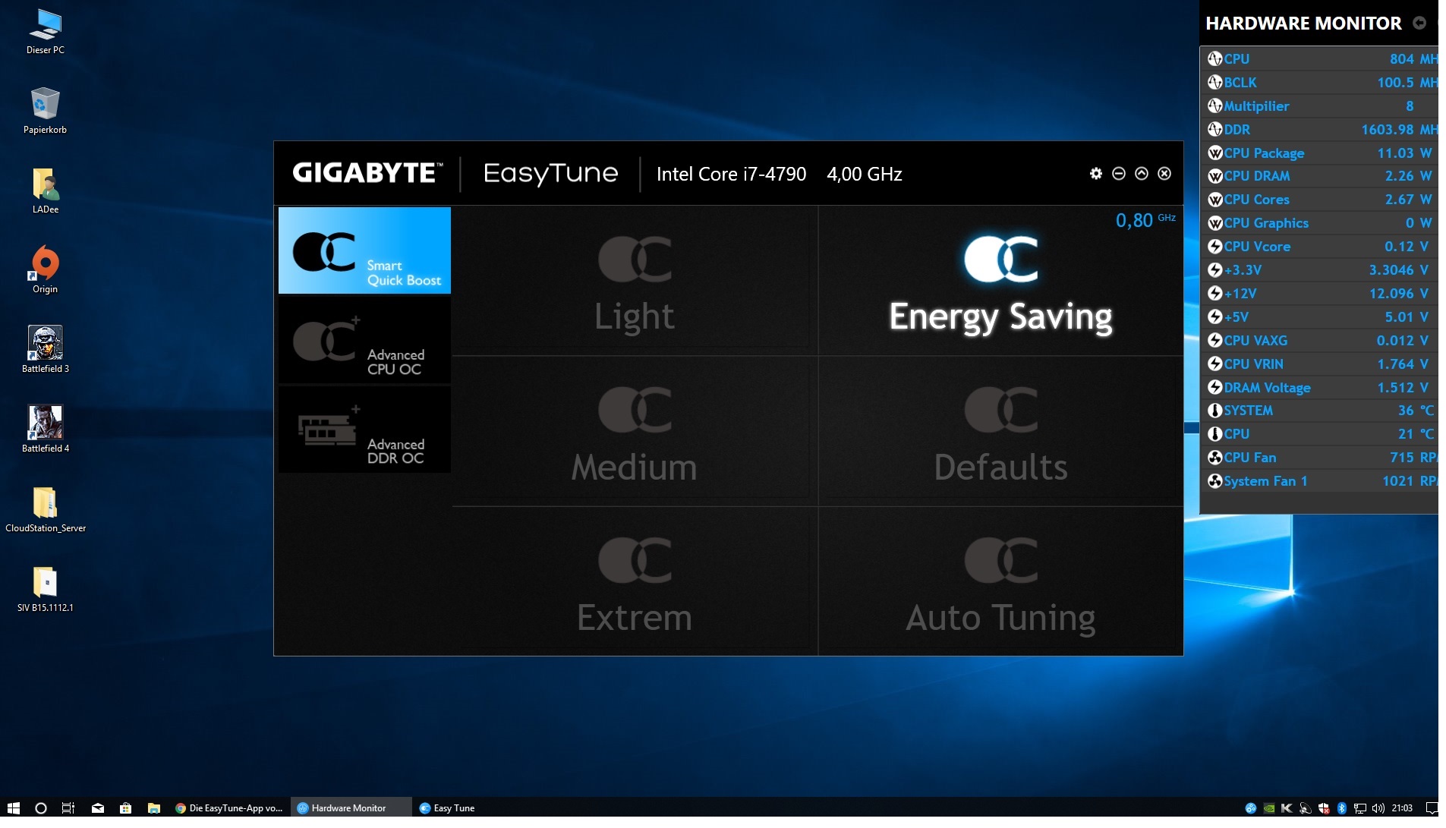Viewport: 1446px width, 828px height.
Task: Select +12V voltage row
Action: coord(1321,294)
